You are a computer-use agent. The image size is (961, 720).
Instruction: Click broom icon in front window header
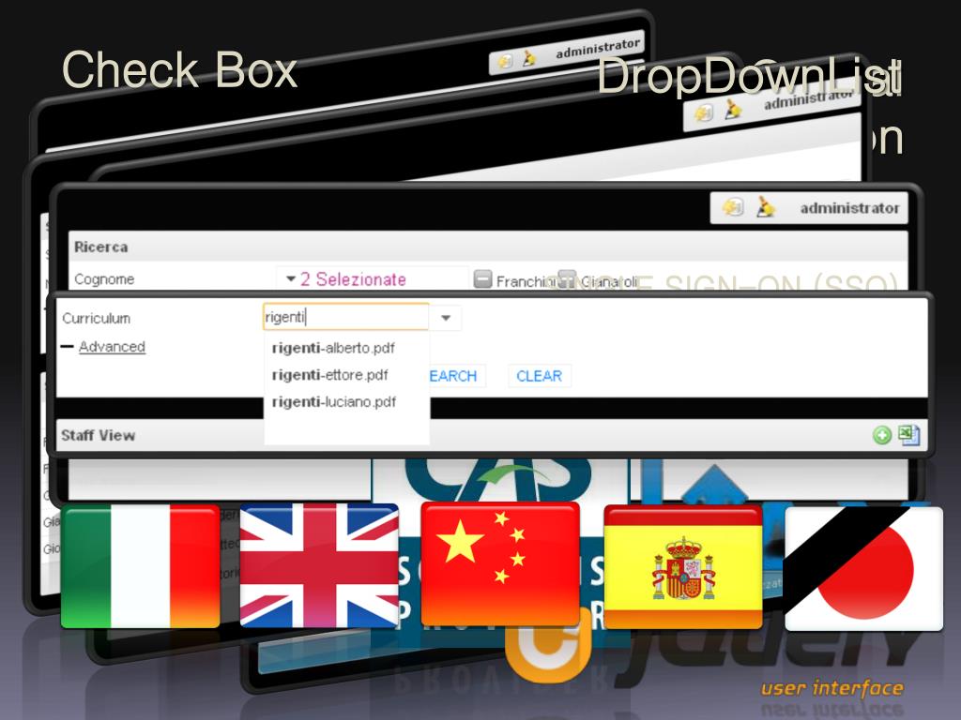click(x=764, y=207)
